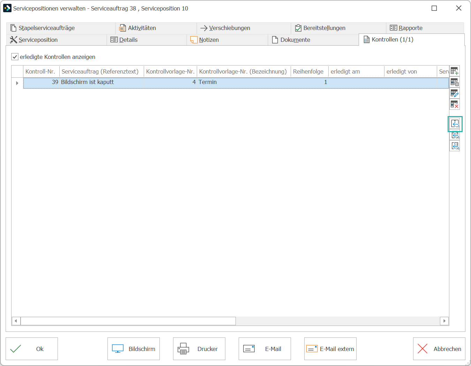This screenshot has width=471, height=366.
Task: Uncheck 'erledigte Kontrollen anzeigen'
Action: 15,57
